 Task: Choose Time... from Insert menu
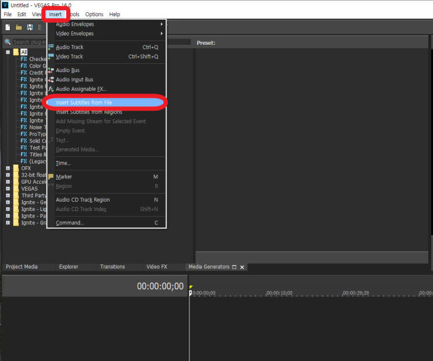click(x=107, y=163)
